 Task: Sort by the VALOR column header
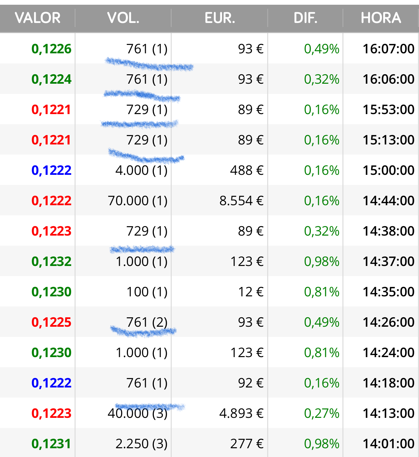pyautogui.click(x=37, y=18)
